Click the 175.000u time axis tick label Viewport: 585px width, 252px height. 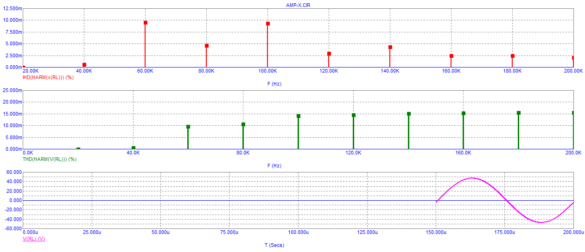click(x=504, y=233)
